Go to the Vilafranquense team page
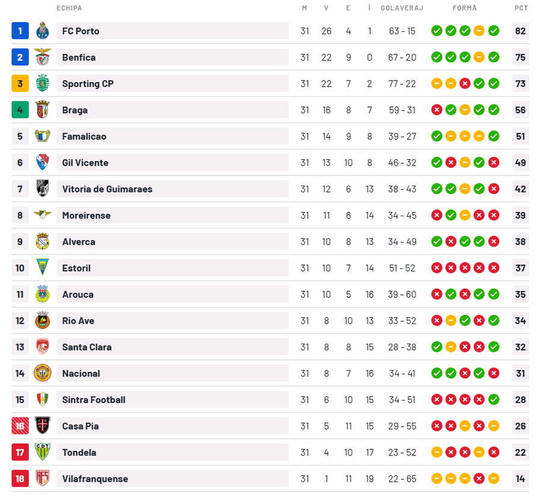Viewport: 541px width, 498px height. (x=95, y=479)
